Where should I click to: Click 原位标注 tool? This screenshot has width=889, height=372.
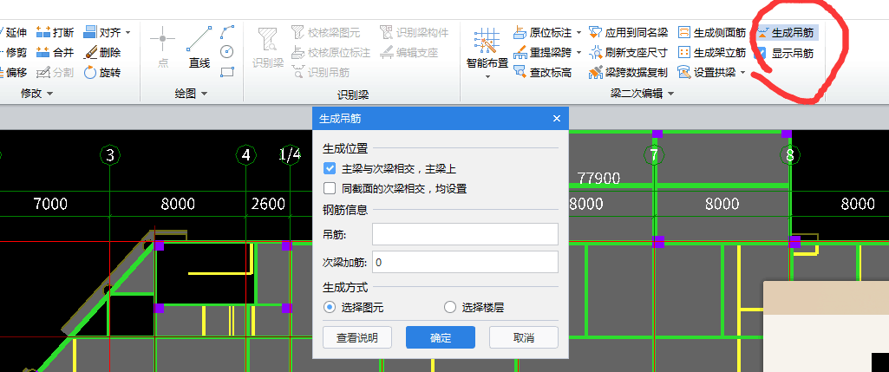pyautogui.click(x=543, y=32)
